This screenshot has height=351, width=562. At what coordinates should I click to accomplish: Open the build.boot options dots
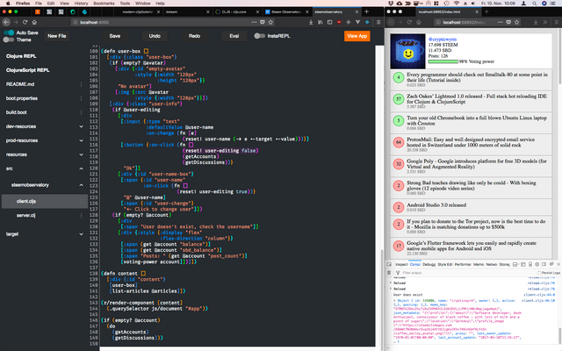coord(81,112)
